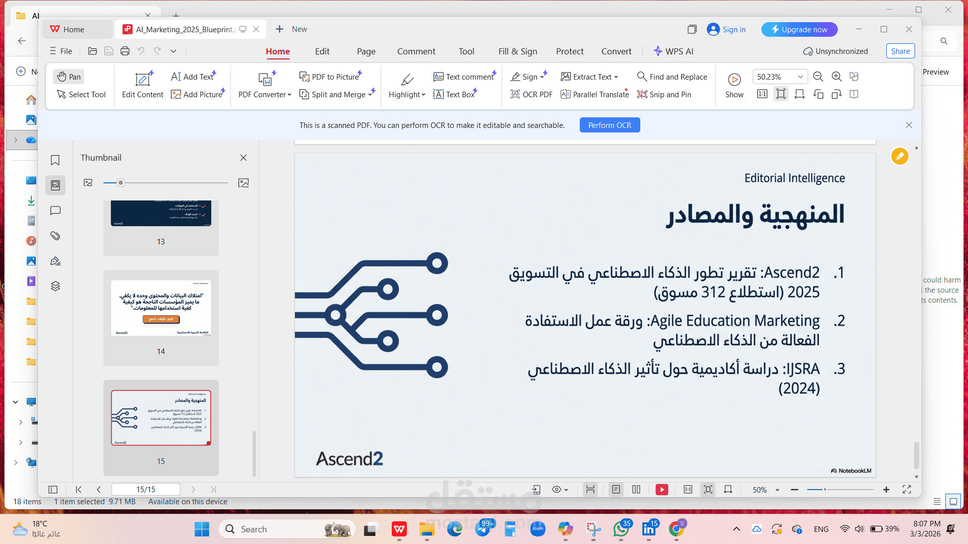The height and width of the screenshot is (544, 968).
Task: Click the zoom out magnifier in ribbon
Action: pos(818,77)
